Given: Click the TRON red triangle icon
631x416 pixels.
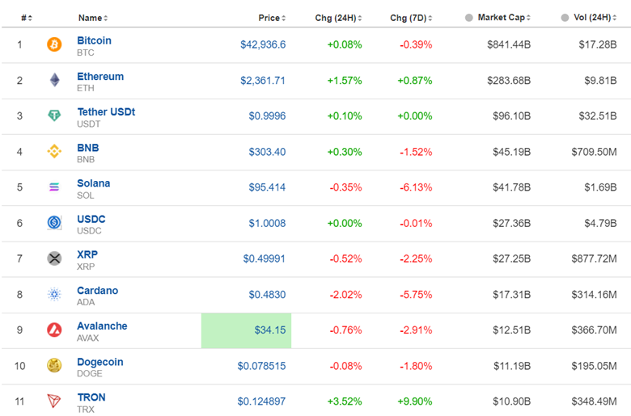Looking at the screenshot, I should 54,401.
